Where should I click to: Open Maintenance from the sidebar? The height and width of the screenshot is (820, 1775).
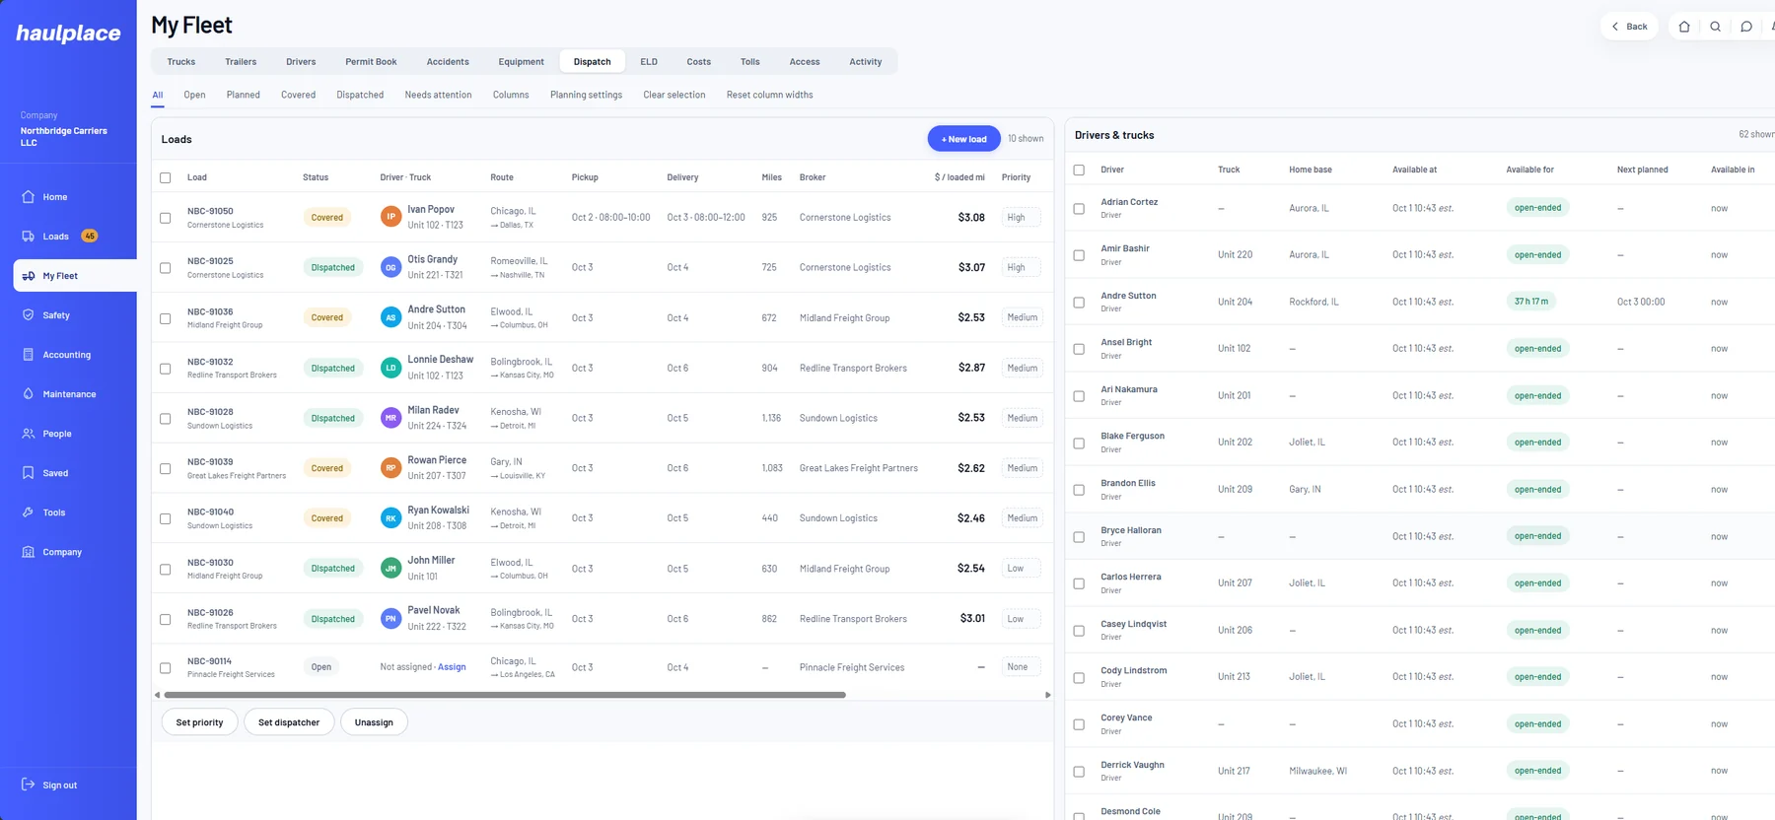[x=69, y=394]
